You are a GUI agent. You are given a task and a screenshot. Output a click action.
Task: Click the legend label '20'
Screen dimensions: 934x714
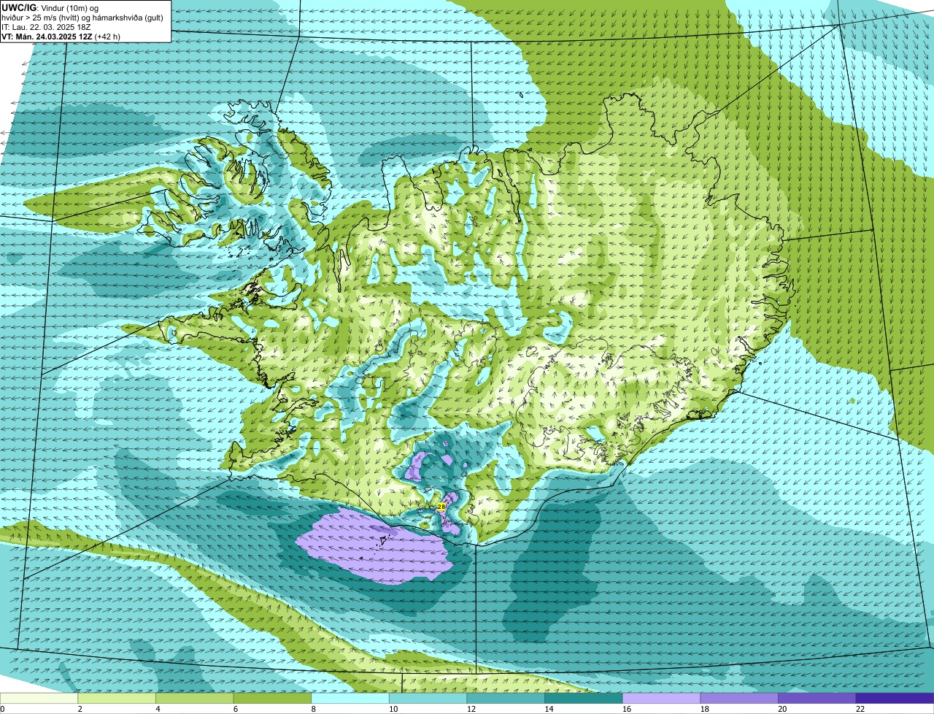(782, 709)
